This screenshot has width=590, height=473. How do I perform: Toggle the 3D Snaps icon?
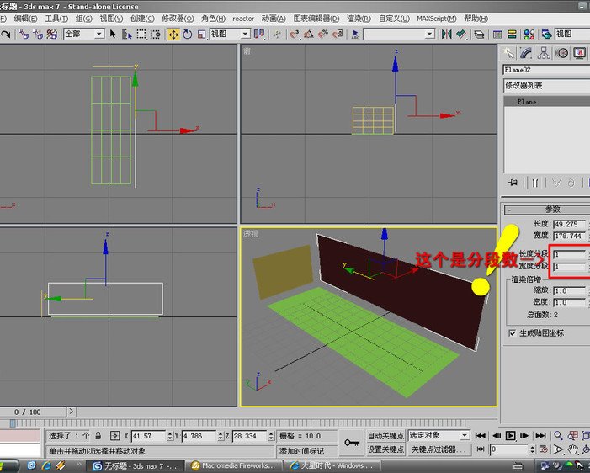pos(294,35)
